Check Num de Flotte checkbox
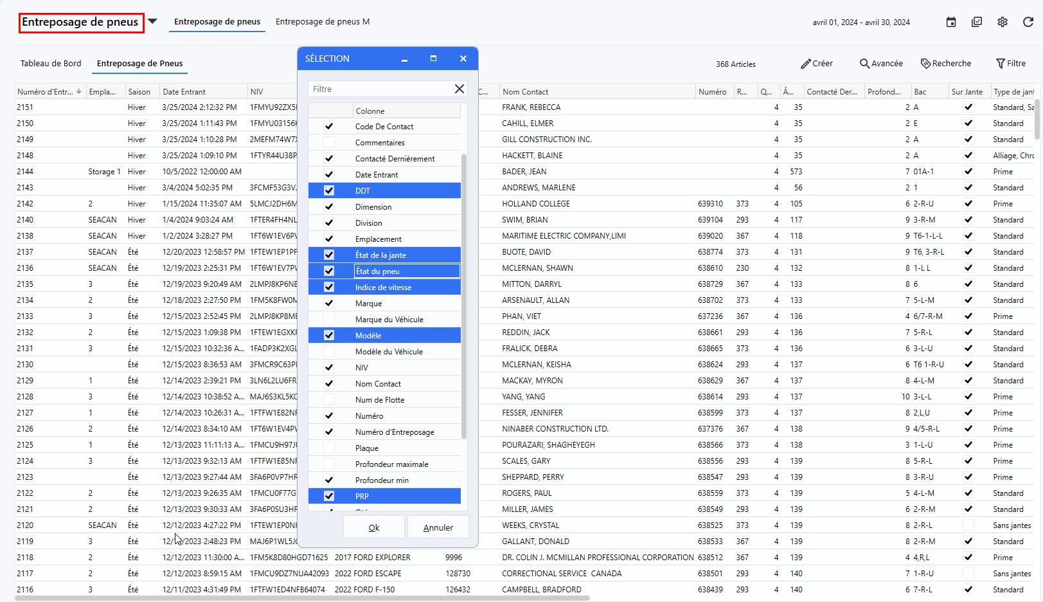Screen dimensions: 1043x602 click(x=329, y=400)
